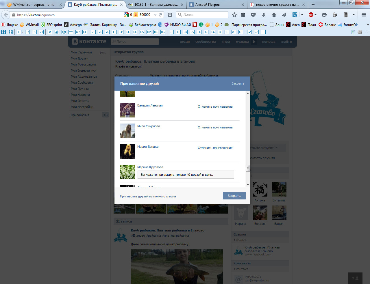The width and height of the screenshot is (370, 284).
Task: Open Марина Круглова's profile name link
Action: (x=150, y=167)
